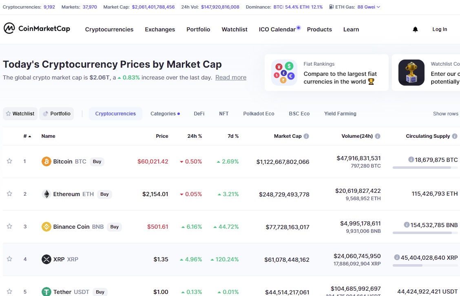Click XRP circulating supply progress bar

pos(425,265)
